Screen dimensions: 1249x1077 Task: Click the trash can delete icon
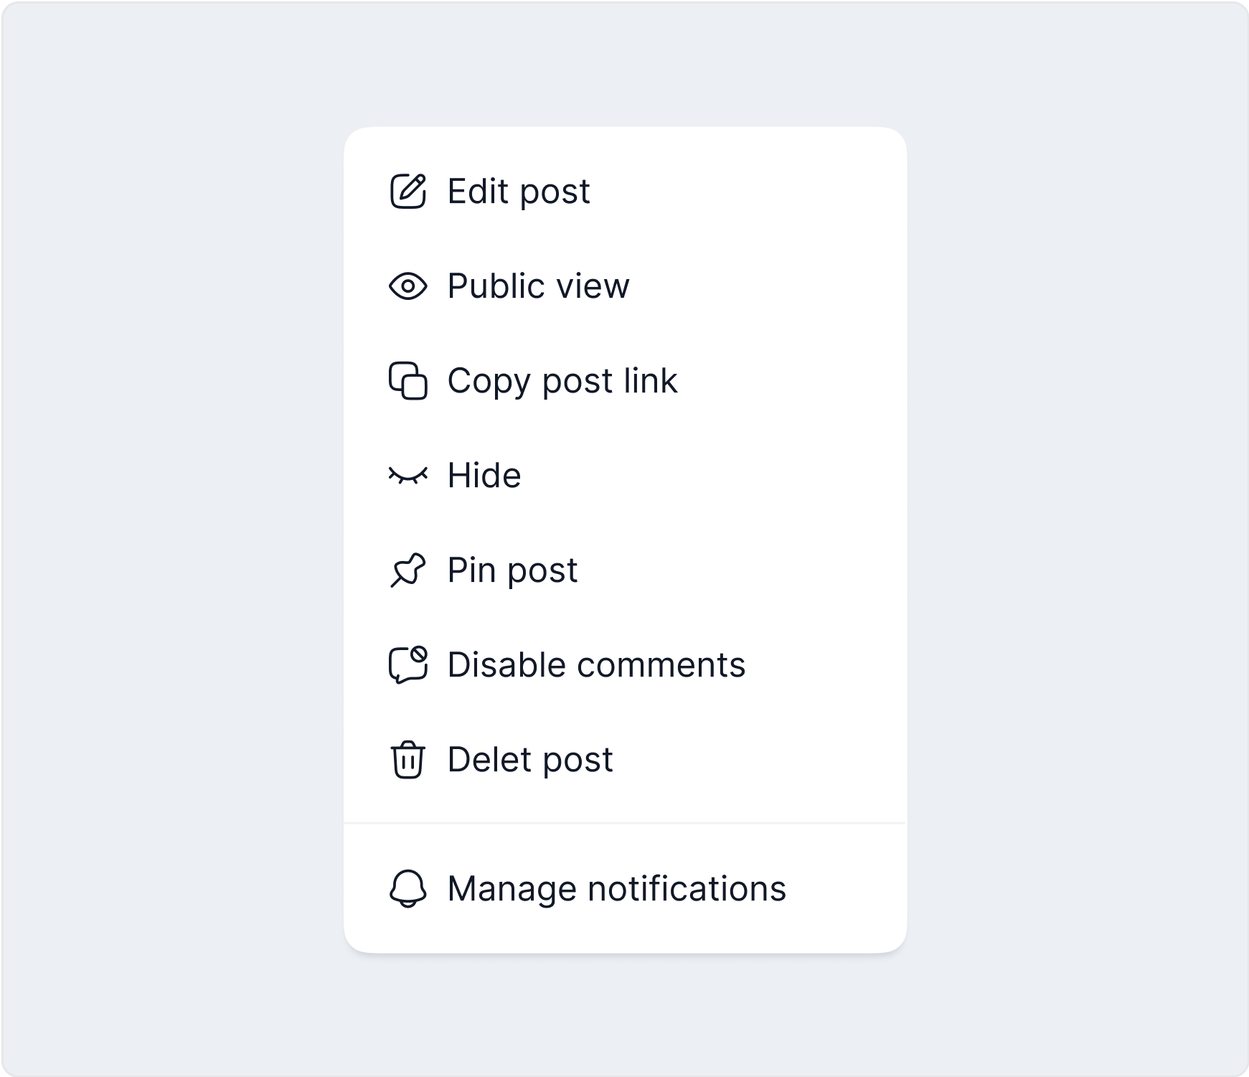pyautogui.click(x=407, y=759)
